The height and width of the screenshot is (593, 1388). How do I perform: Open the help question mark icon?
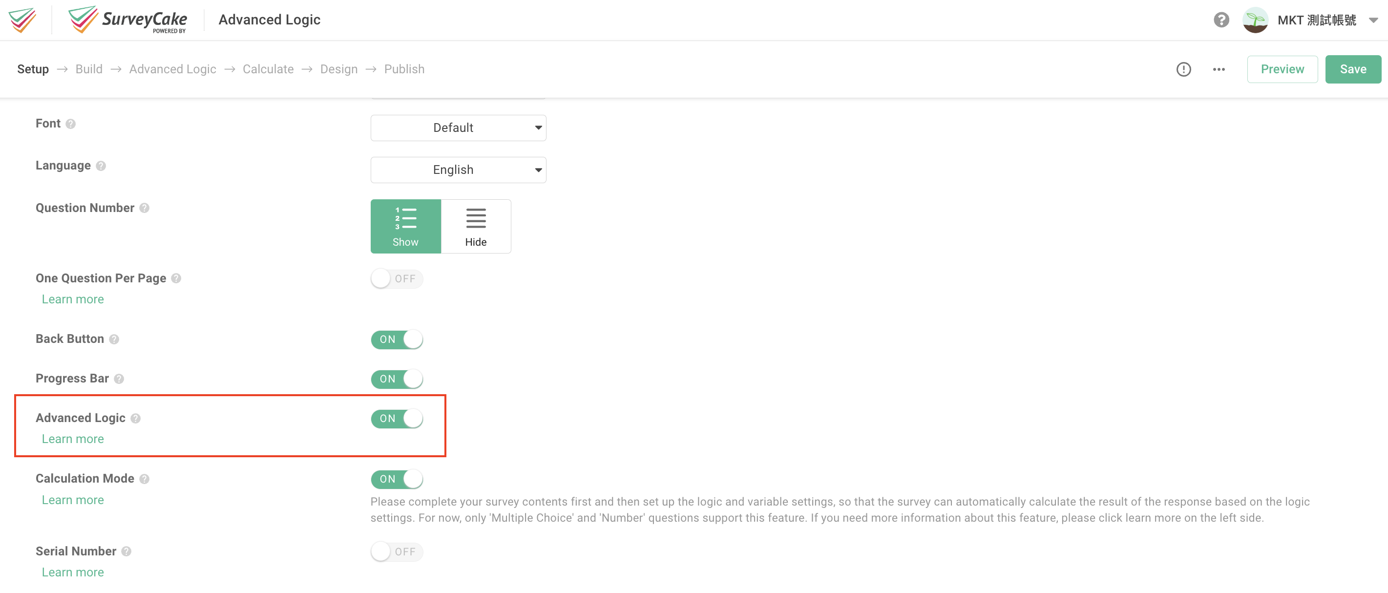click(1220, 20)
